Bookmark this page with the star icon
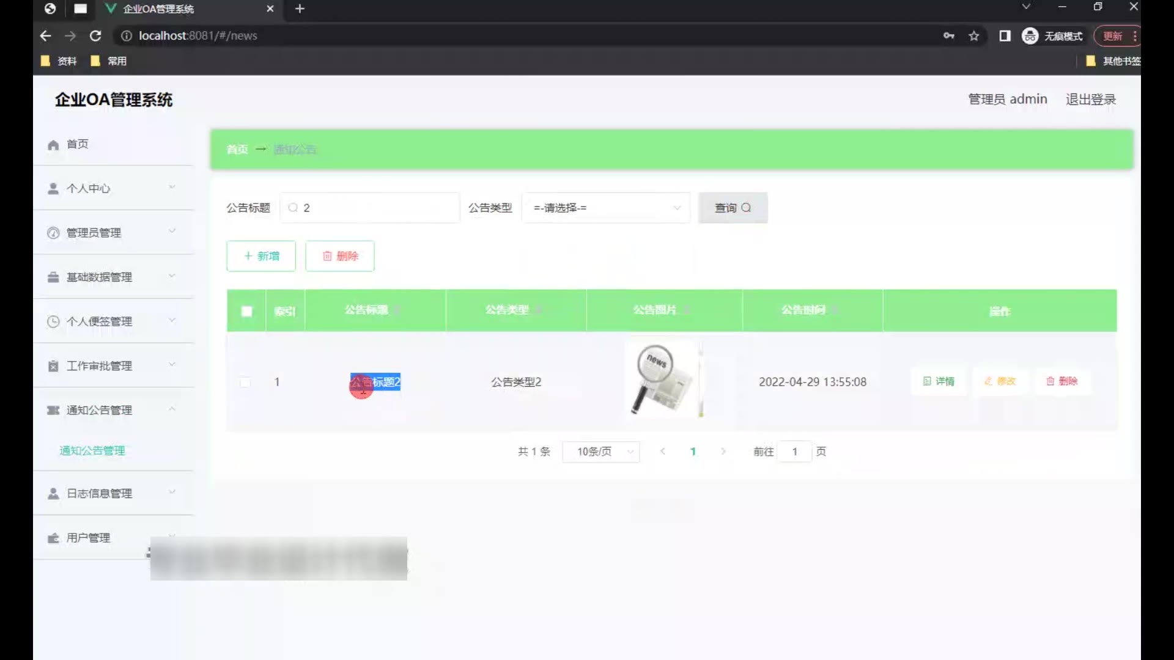The width and height of the screenshot is (1174, 660). [x=974, y=36]
